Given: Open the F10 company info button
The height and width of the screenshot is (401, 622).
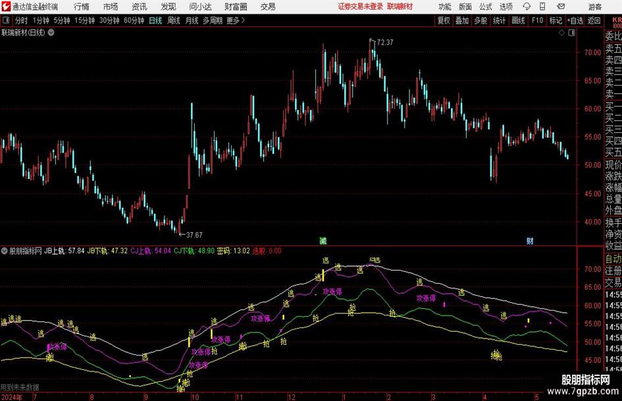Looking at the screenshot, I should coord(538,20).
